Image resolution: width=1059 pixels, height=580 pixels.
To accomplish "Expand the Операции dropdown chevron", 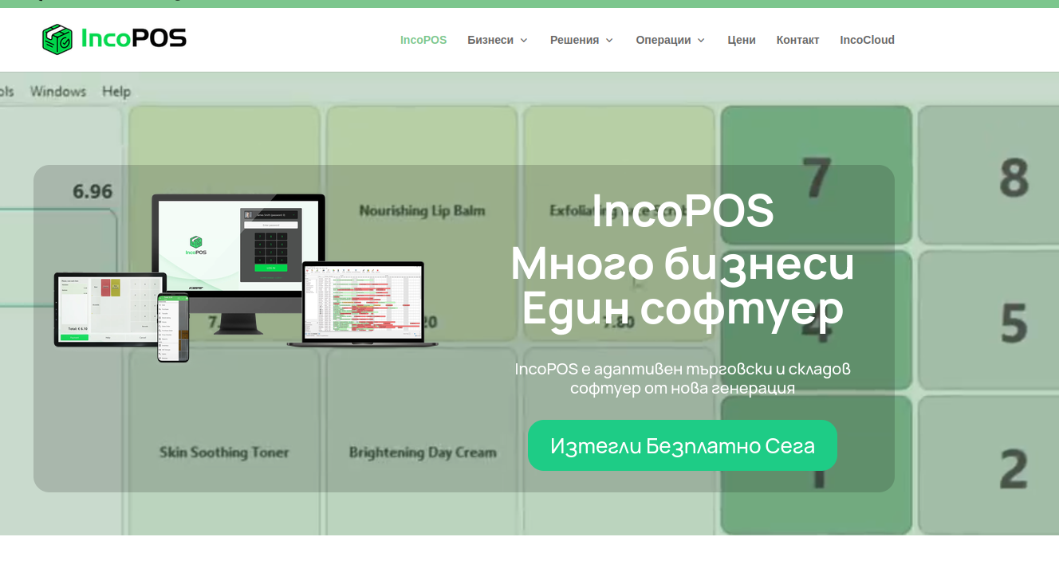I will pyautogui.click(x=701, y=40).
